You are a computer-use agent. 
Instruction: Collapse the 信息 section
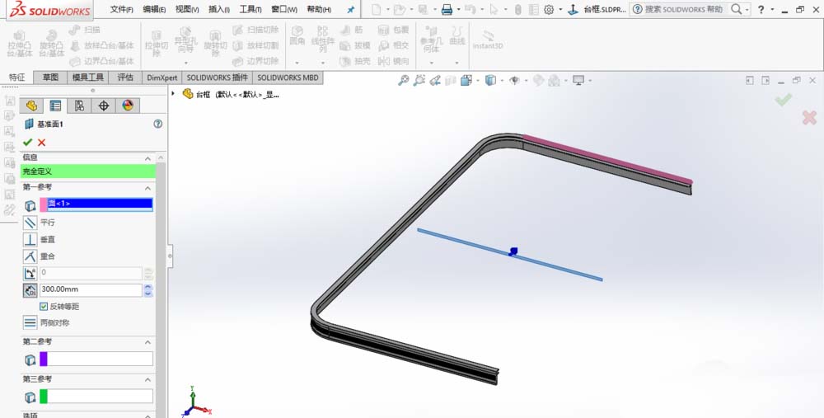pos(148,157)
